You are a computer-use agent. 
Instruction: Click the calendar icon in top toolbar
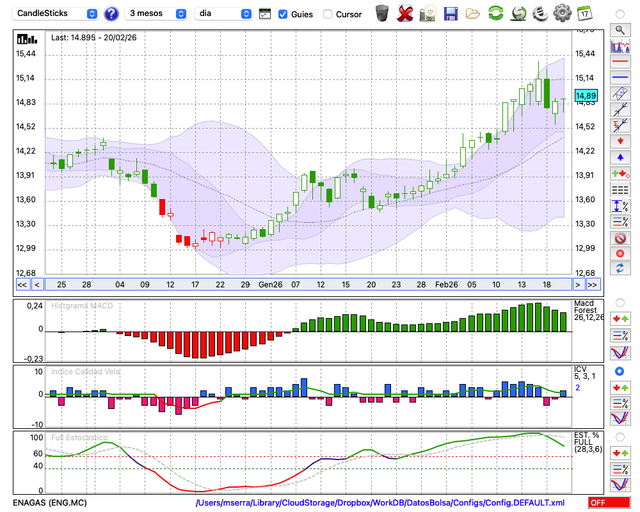point(584,13)
